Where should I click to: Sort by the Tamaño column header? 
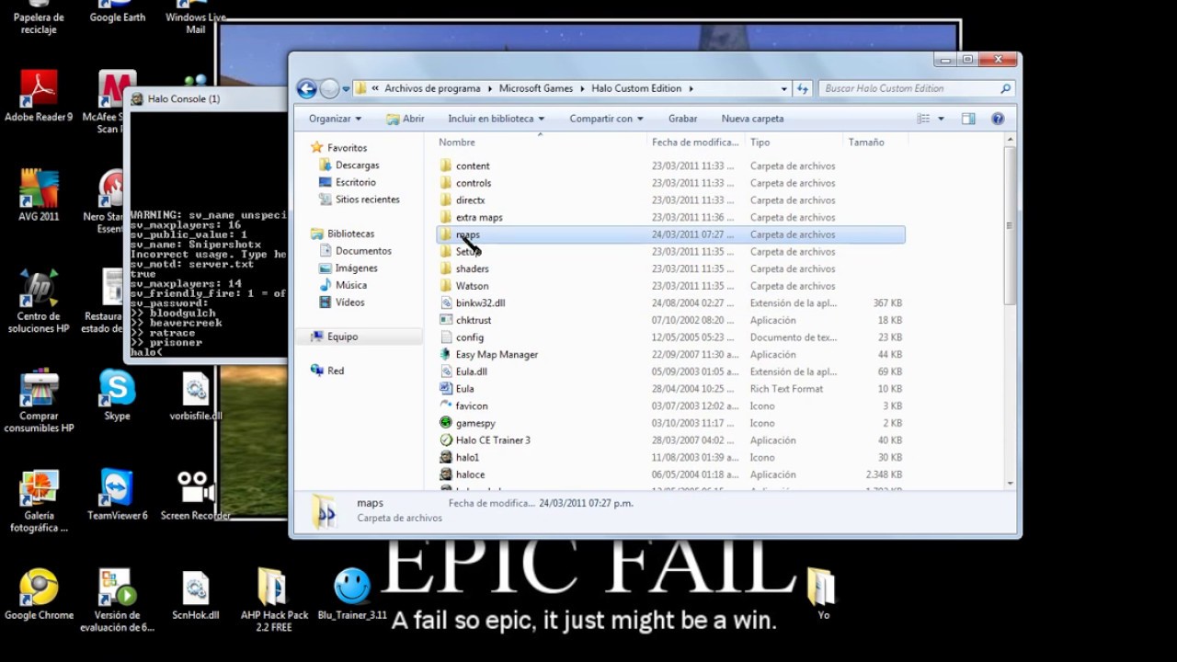click(x=875, y=142)
